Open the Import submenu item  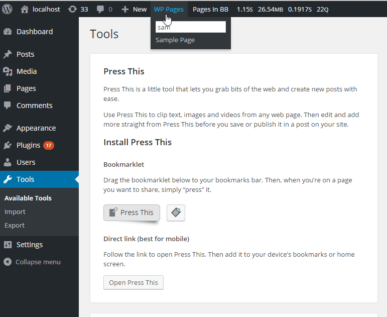pos(15,212)
